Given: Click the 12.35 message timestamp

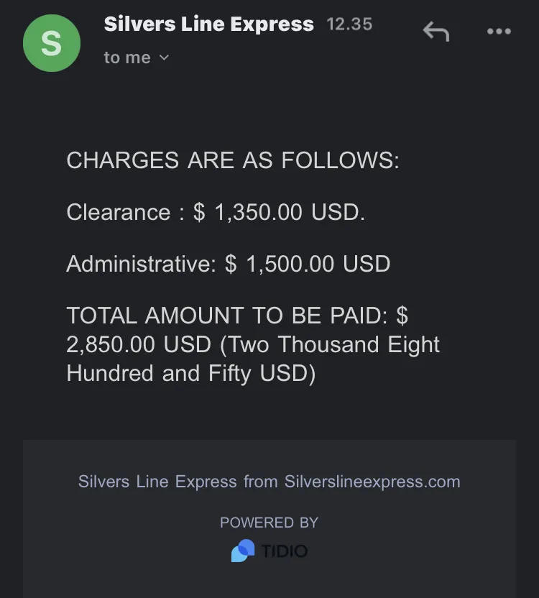Looking at the screenshot, I should tap(349, 24).
